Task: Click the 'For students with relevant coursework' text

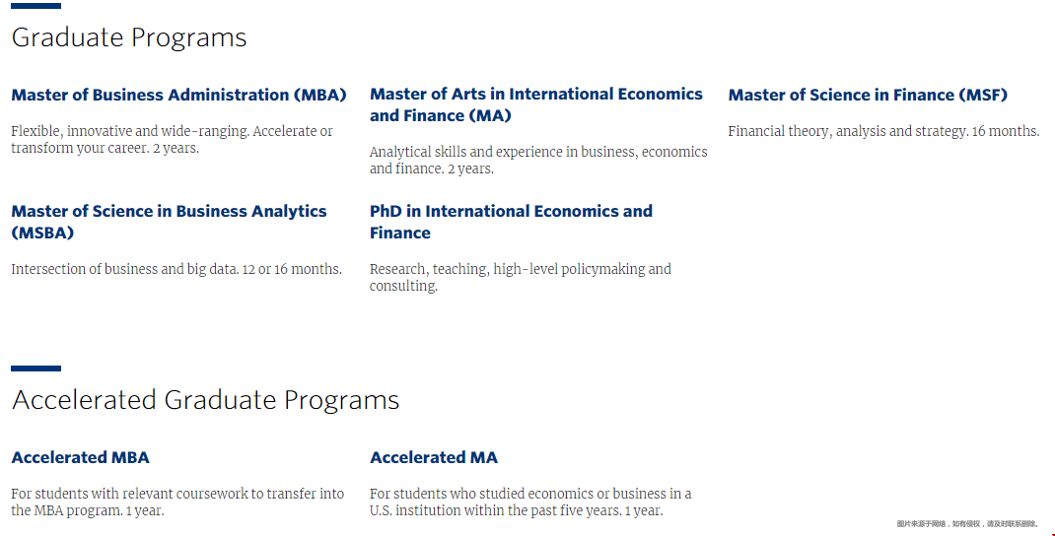Action: 177,502
